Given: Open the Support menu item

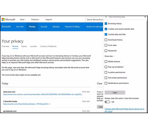Looking at the screenshot, I should pos(49,20).
